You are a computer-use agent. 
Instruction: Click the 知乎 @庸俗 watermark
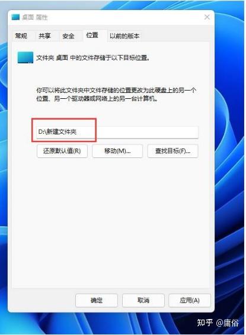[218, 323]
